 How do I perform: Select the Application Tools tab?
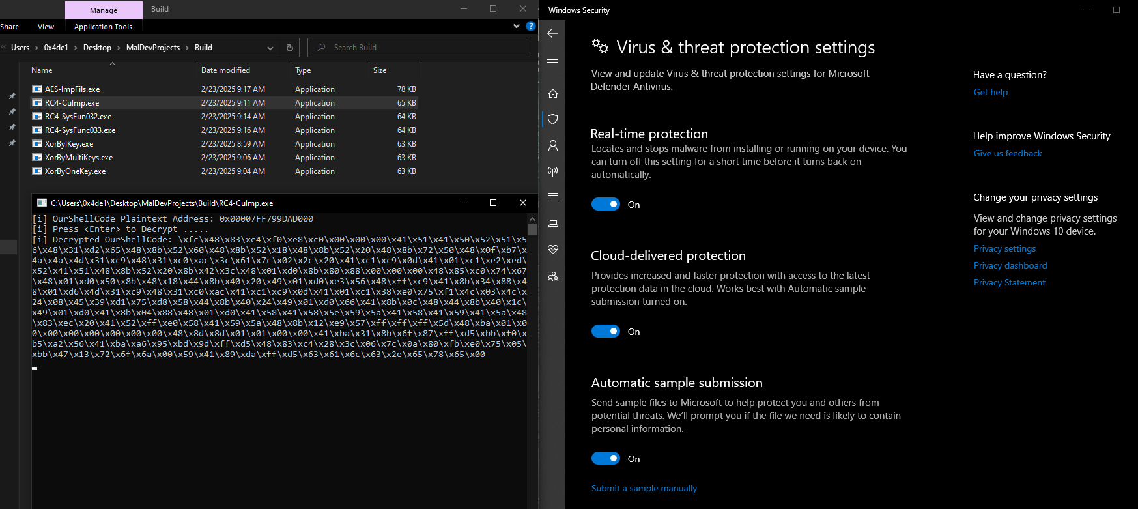(103, 27)
